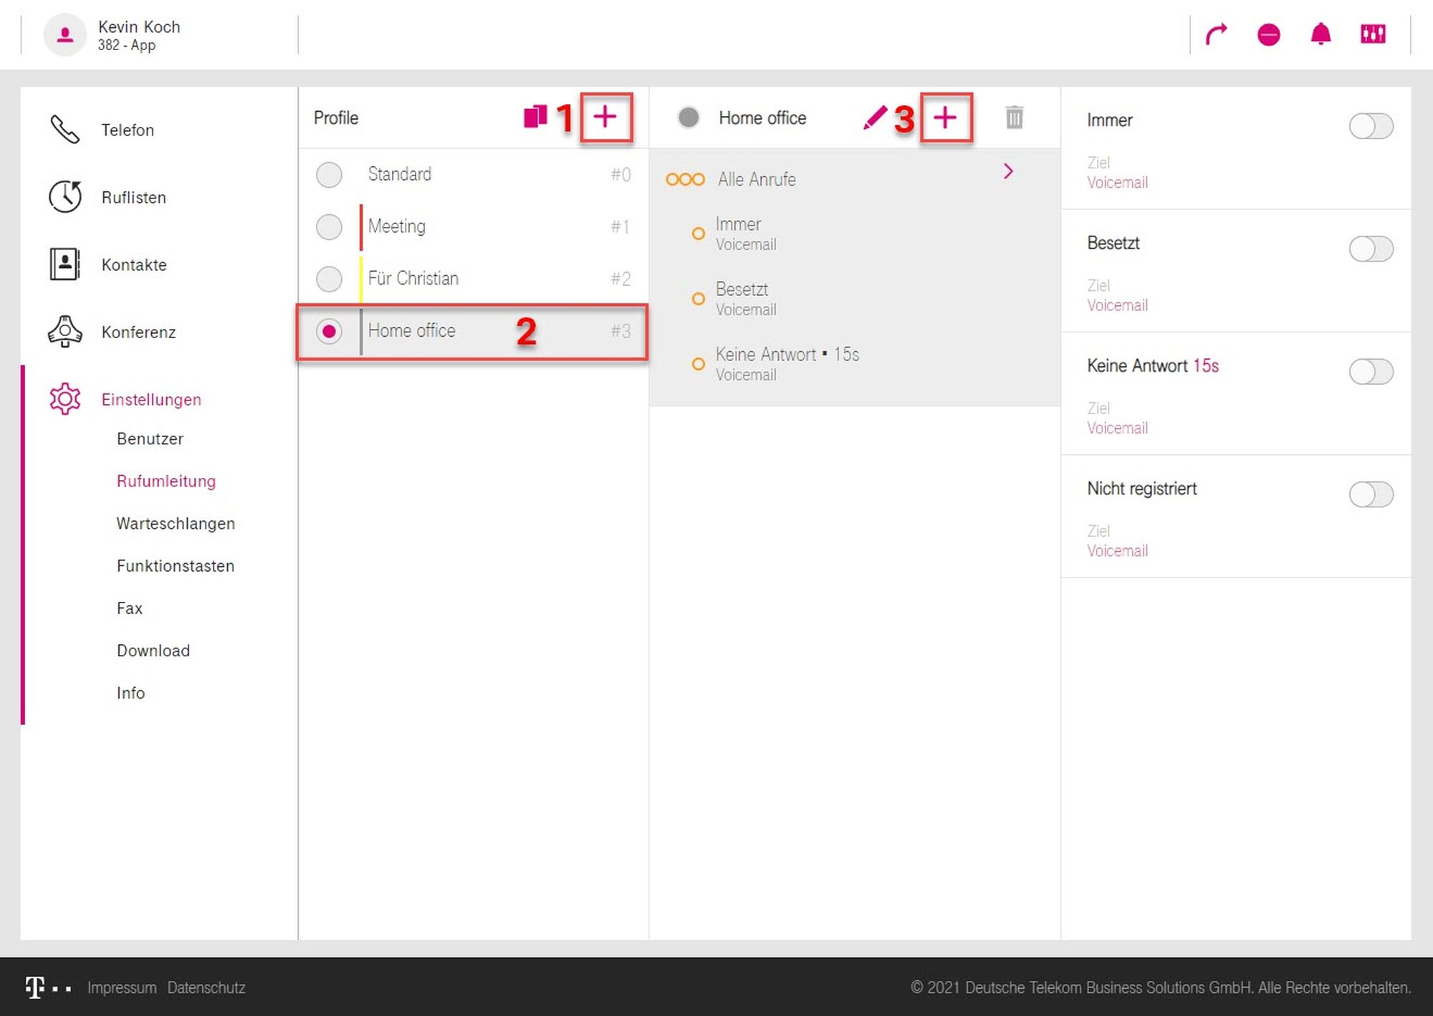Select the Meeting profile radio button

pos(329,226)
